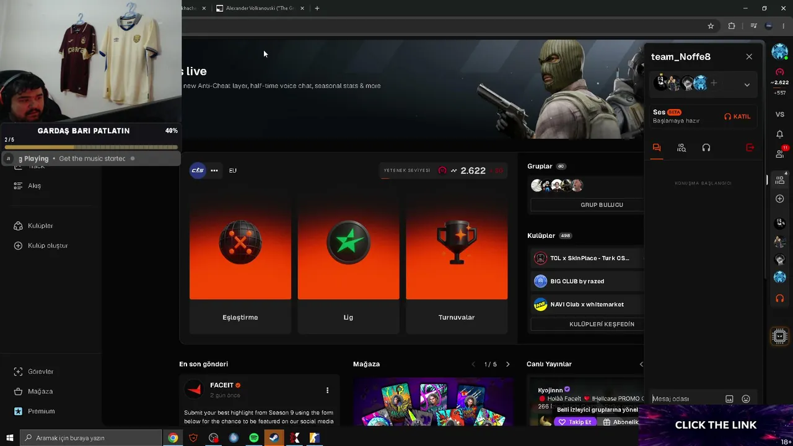The height and width of the screenshot is (446, 793).
Task: Switch to the member search tab
Action: point(681,148)
